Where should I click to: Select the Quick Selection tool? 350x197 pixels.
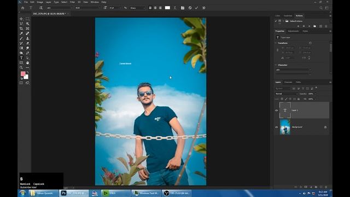point(27,24)
